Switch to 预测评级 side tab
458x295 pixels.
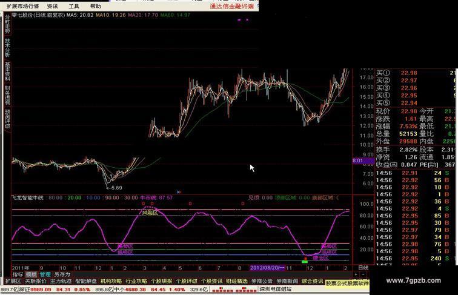point(7,119)
